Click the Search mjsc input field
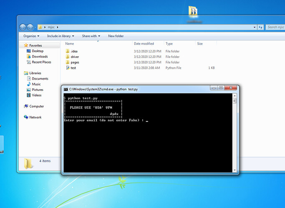This screenshot has height=208, width=285. click(x=275, y=27)
